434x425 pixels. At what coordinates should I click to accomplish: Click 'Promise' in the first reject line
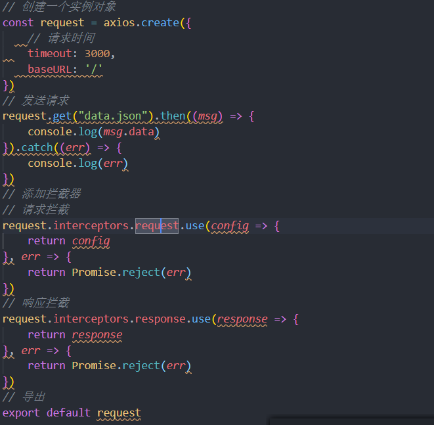pos(94,273)
